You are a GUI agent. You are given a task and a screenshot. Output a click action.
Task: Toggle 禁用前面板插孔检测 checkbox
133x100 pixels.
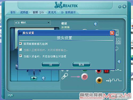[x=20, y=43]
